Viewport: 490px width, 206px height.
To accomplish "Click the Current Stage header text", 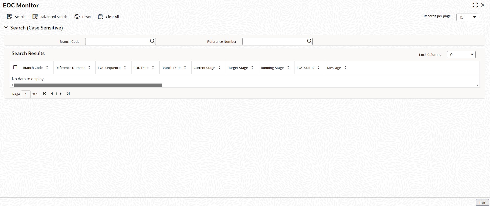I will tap(204, 68).
